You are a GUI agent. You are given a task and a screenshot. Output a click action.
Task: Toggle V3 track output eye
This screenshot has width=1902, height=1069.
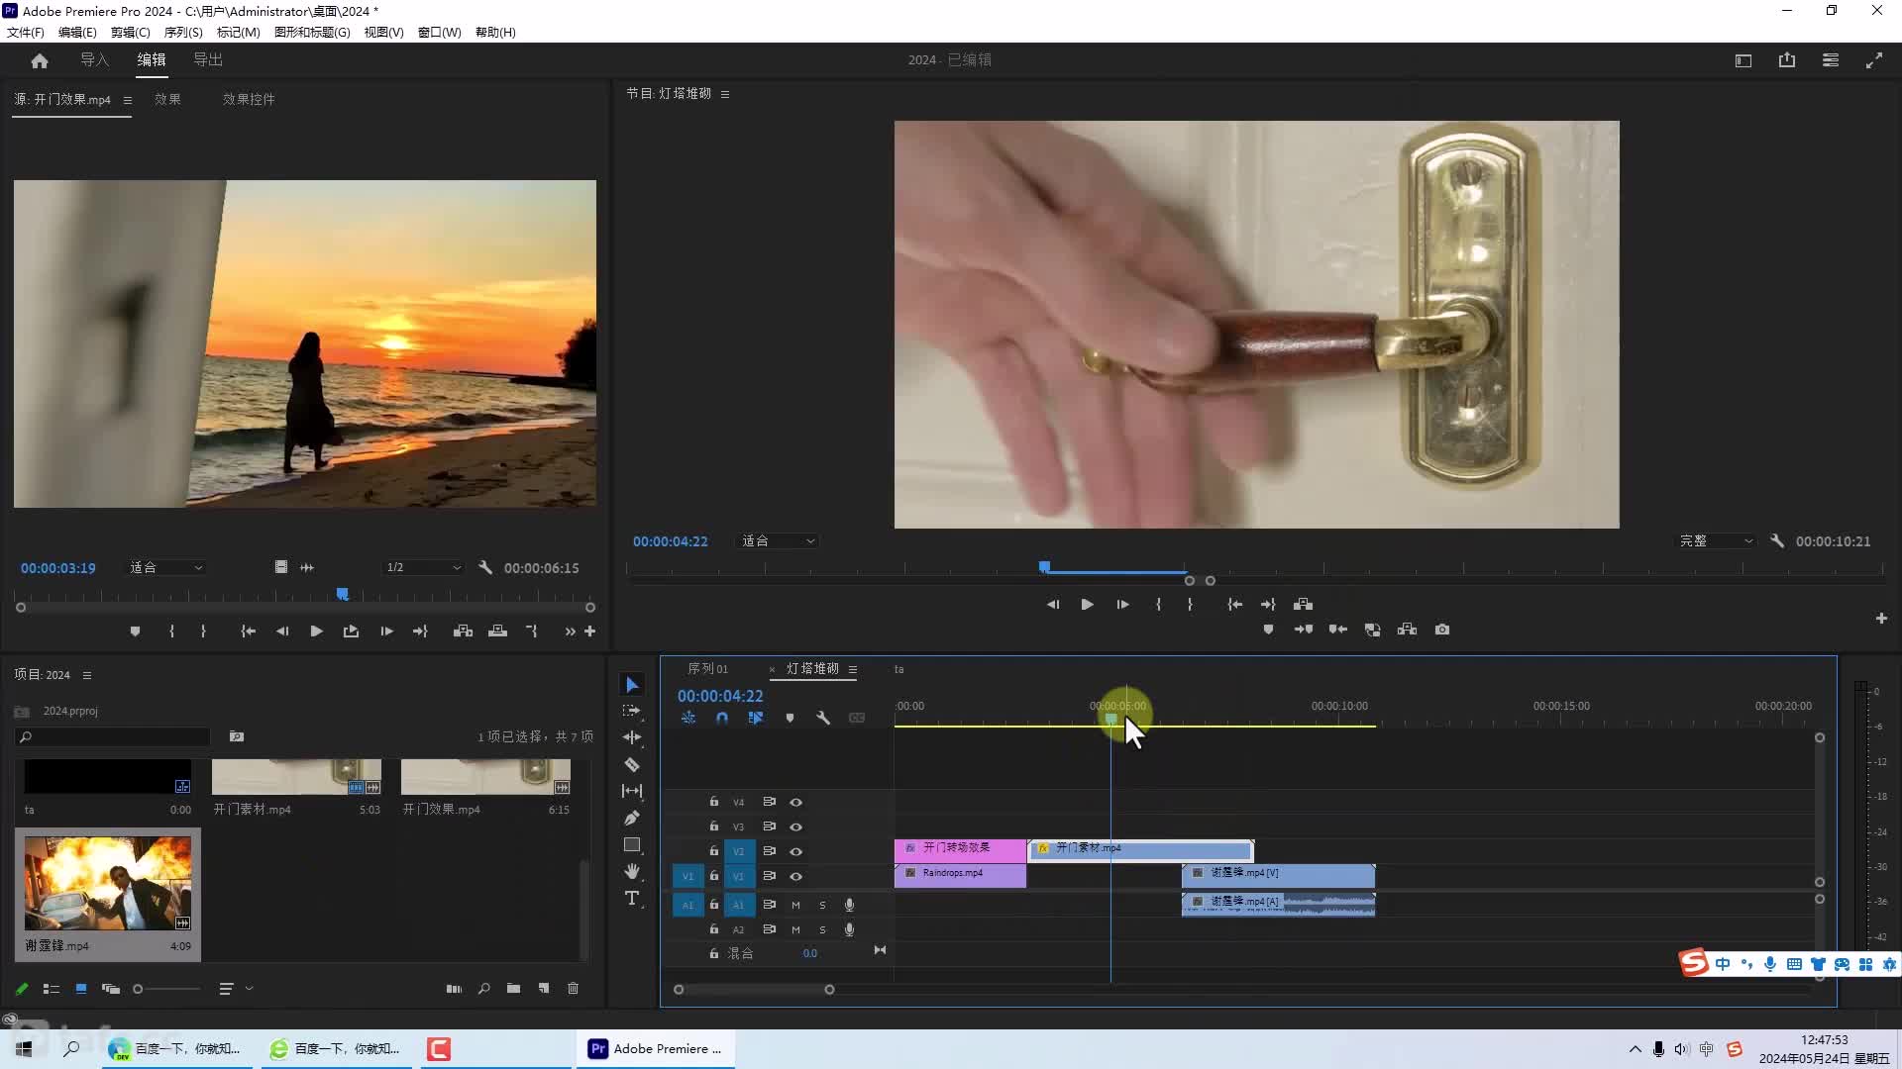(795, 827)
